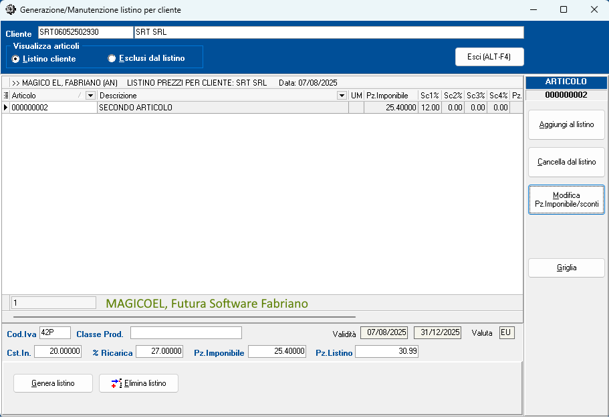Image resolution: width=609 pixels, height=418 pixels.
Task: Click the Valuta field EU
Action: click(x=507, y=333)
